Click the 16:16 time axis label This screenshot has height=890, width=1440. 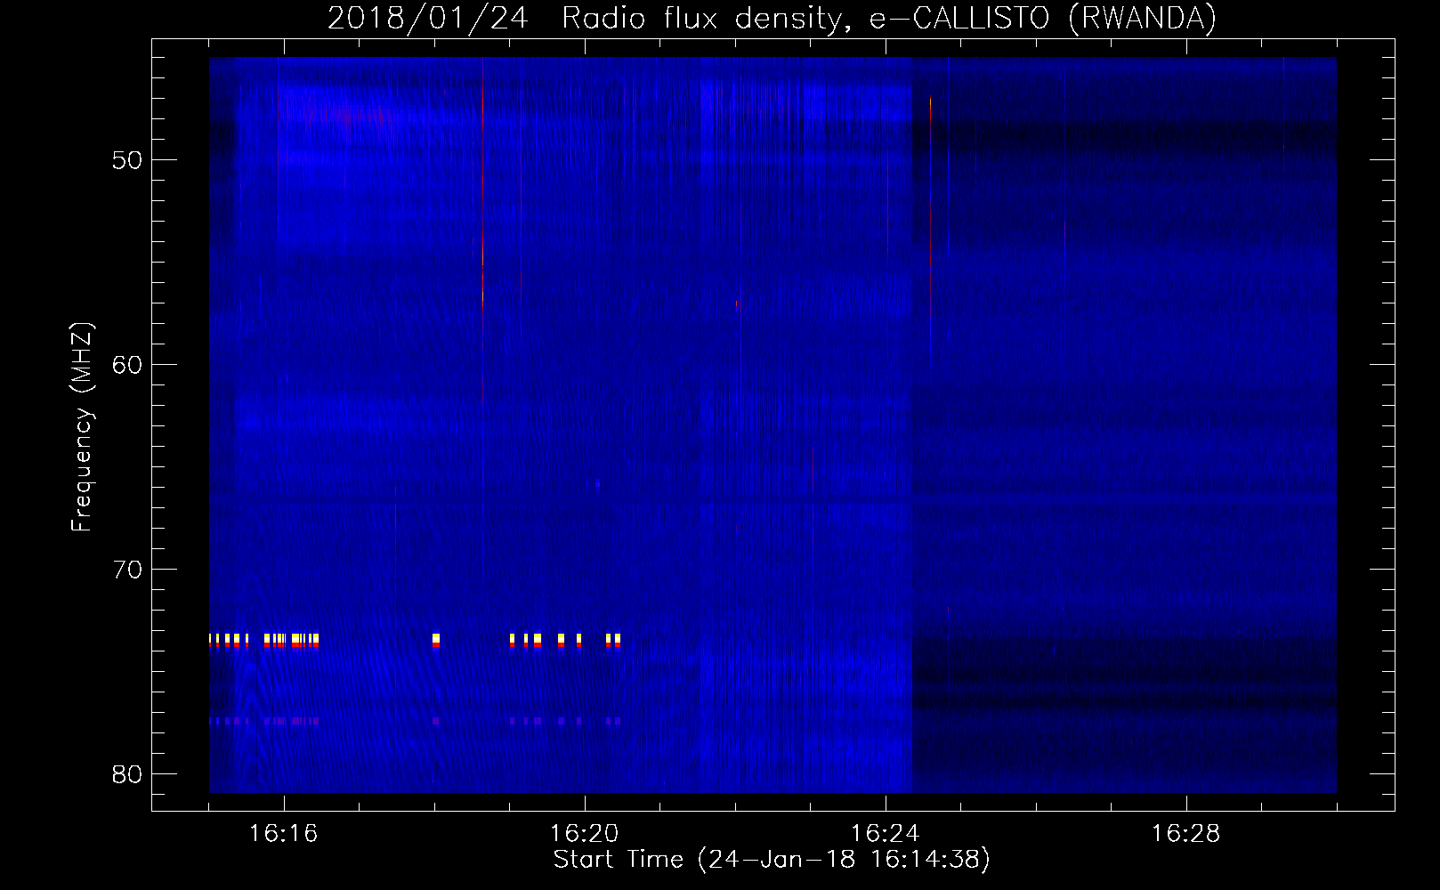(283, 834)
